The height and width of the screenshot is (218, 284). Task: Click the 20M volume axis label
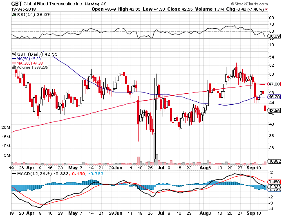6,127
